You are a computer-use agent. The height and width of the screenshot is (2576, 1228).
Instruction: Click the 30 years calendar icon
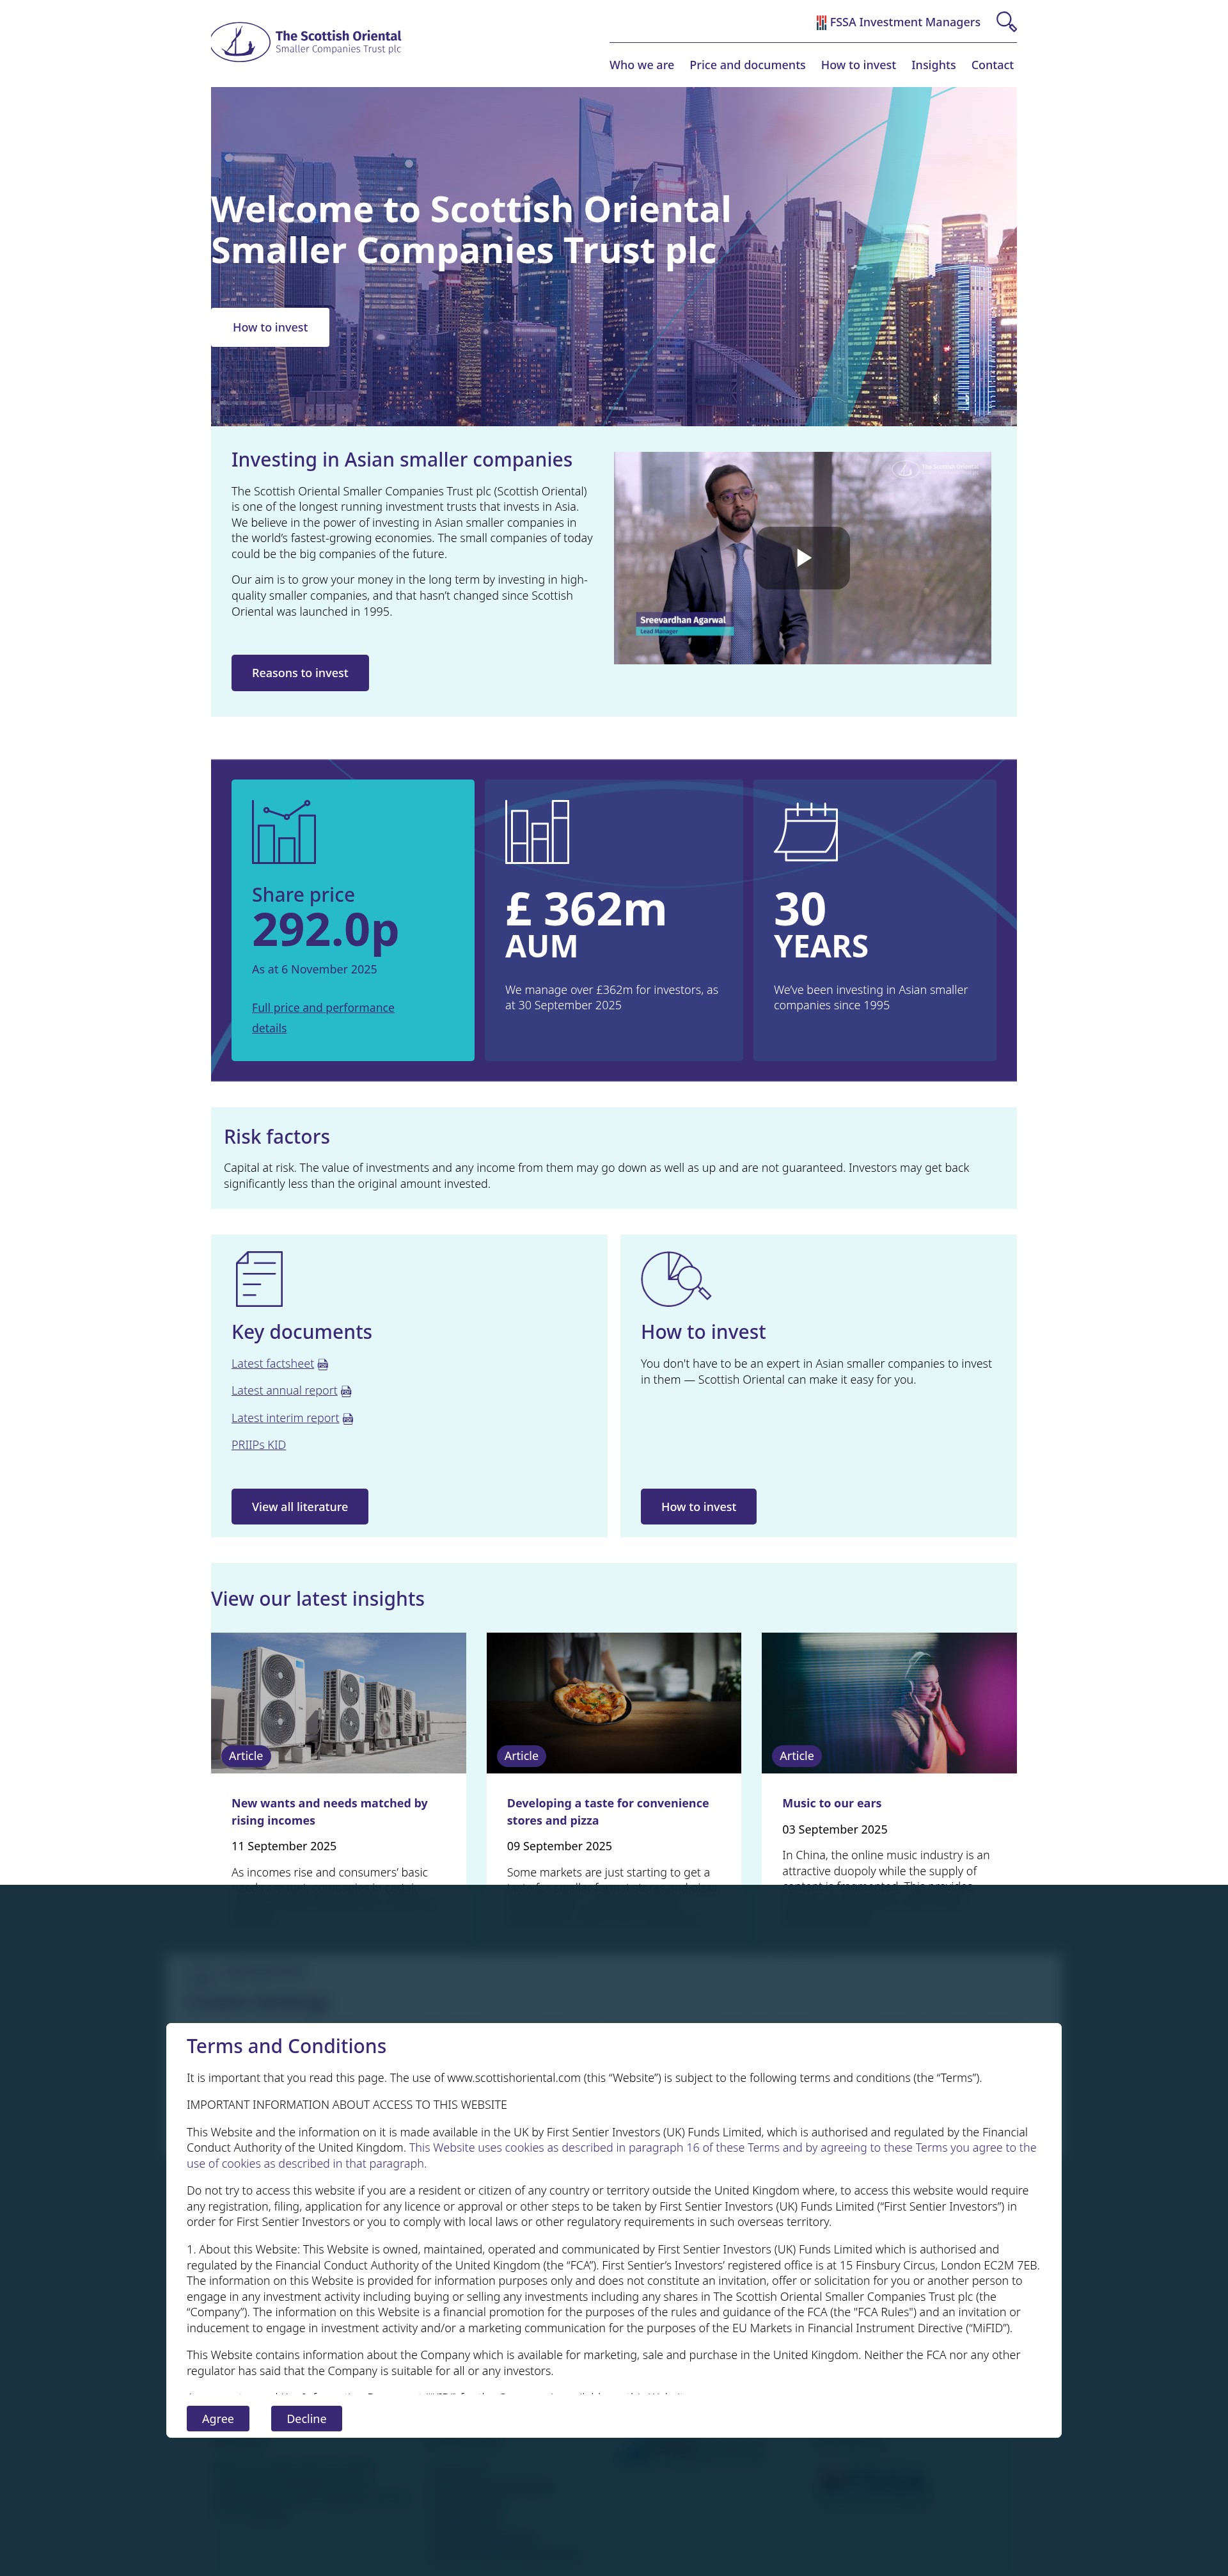click(x=807, y=831)
